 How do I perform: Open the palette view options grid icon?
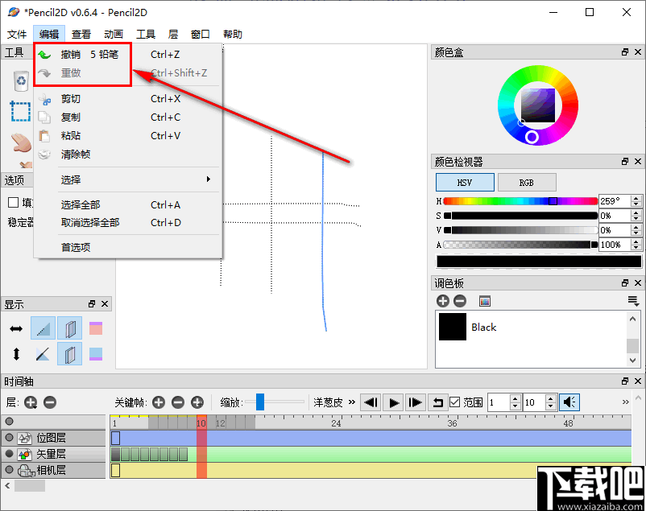[484, 300]
